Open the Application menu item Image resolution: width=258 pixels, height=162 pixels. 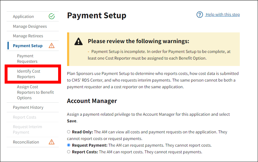click(x=23, y=16)
